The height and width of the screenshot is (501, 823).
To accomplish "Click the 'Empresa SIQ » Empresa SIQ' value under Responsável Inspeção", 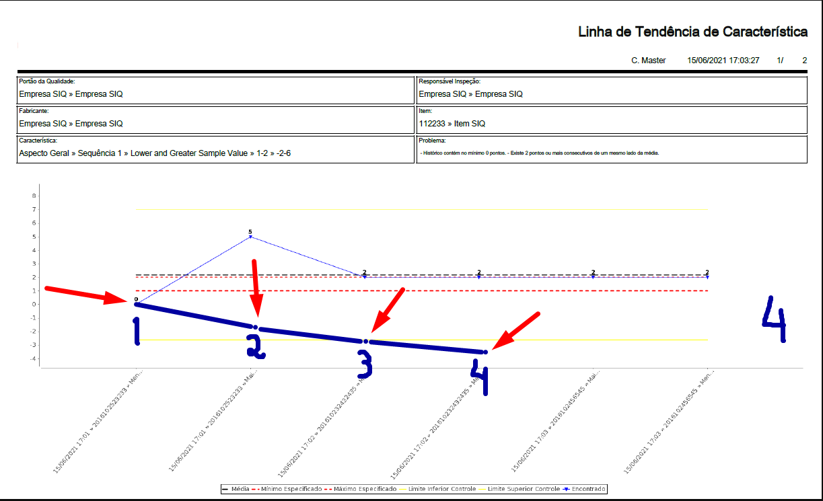I will coord(470,94).
